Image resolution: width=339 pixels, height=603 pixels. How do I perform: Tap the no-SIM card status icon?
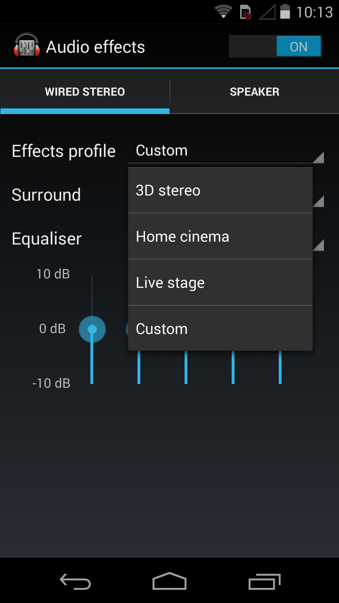[x=245, y=12]
